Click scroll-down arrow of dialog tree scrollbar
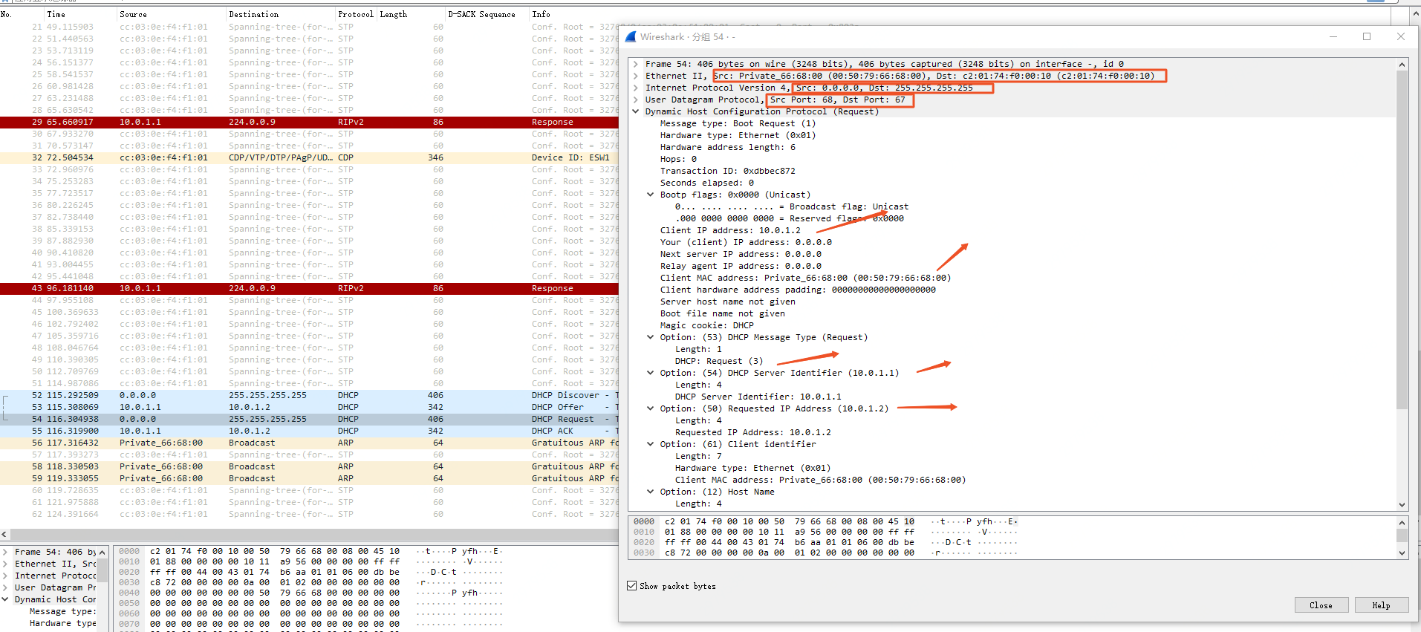The image size is (1421, 632). point(1402,505)
